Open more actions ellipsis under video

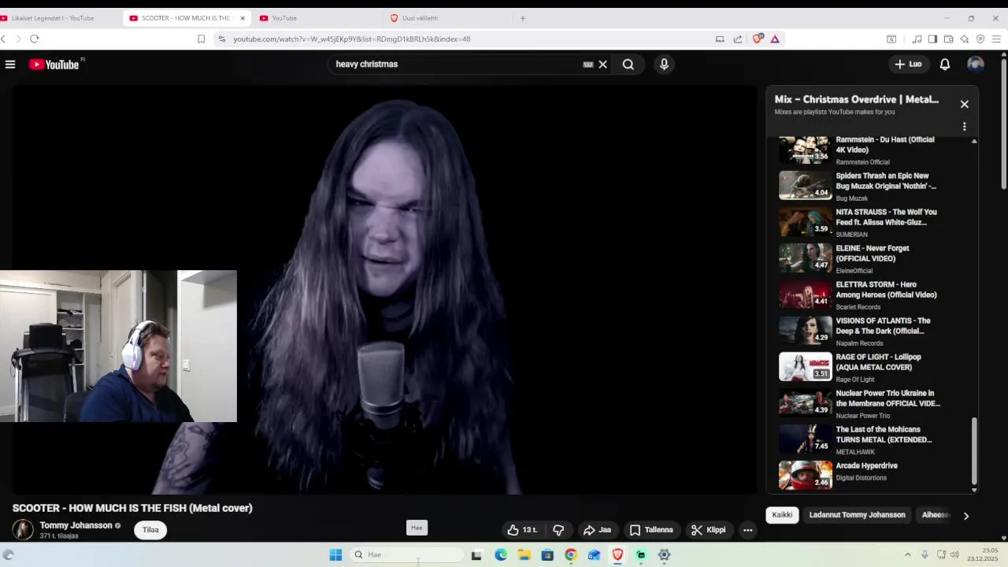tap(748, 530)
